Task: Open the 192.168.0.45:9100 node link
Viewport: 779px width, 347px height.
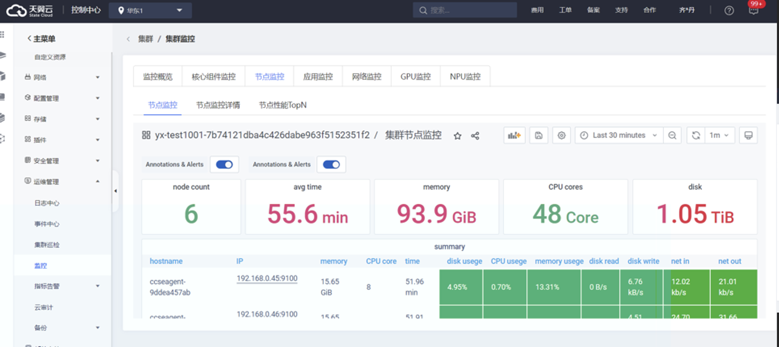Action: click(267, 278)
